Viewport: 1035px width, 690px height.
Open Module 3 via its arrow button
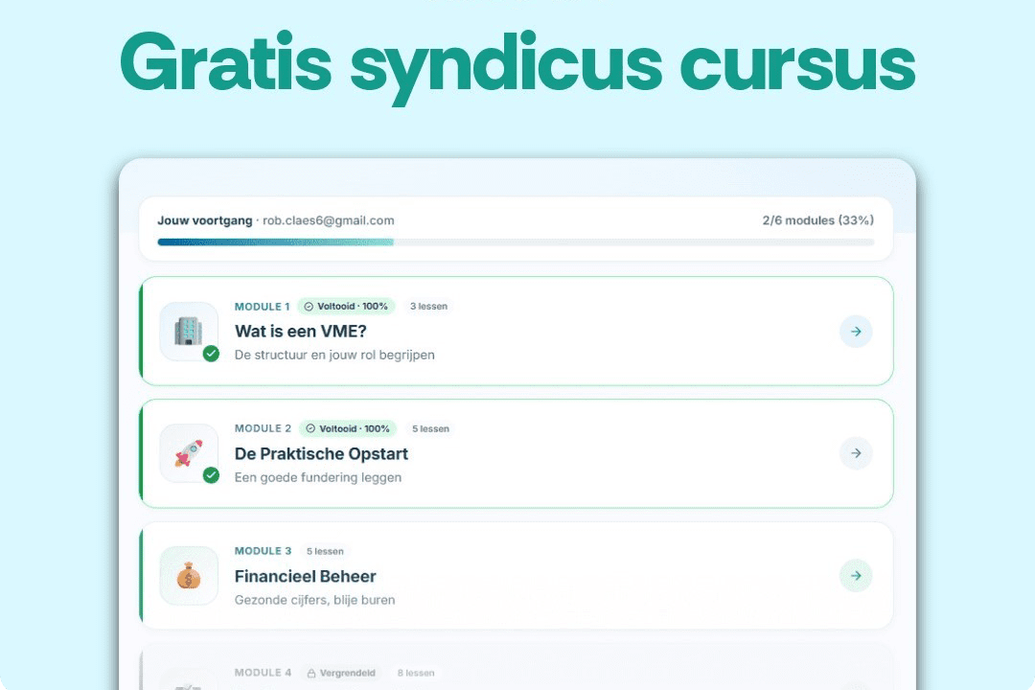[856, 576]
